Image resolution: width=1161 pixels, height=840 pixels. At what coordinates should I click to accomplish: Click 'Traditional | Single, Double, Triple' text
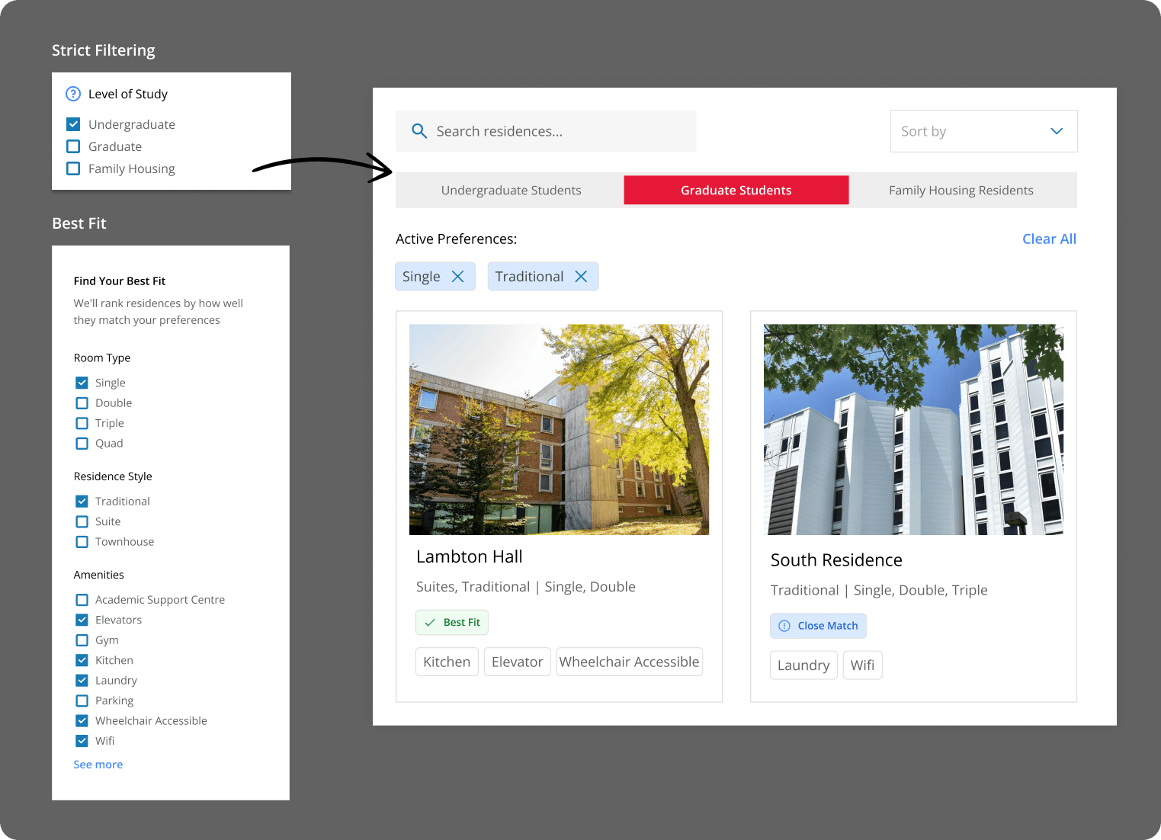click(879, 590)
